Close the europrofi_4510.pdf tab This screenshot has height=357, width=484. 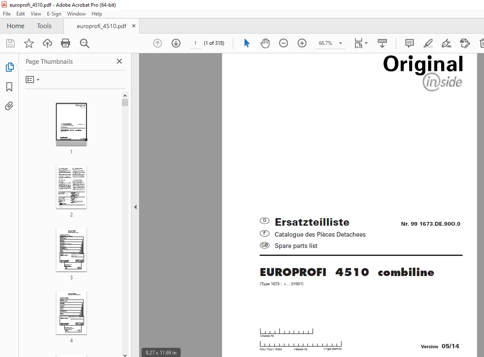134,26
